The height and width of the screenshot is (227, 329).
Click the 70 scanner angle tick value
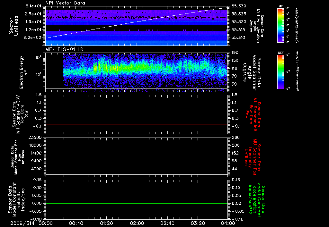234,76
